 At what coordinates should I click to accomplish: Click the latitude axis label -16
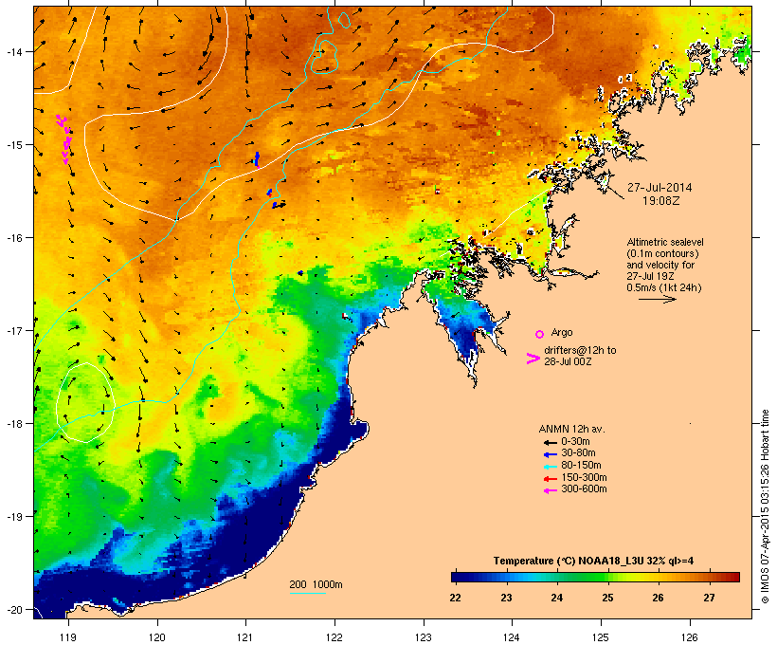(13, 238)
